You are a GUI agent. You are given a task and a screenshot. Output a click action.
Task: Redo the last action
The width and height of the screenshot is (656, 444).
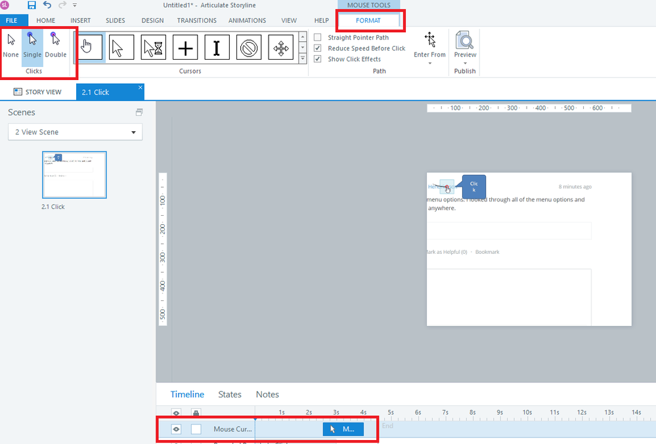click(x=62, y=5)
